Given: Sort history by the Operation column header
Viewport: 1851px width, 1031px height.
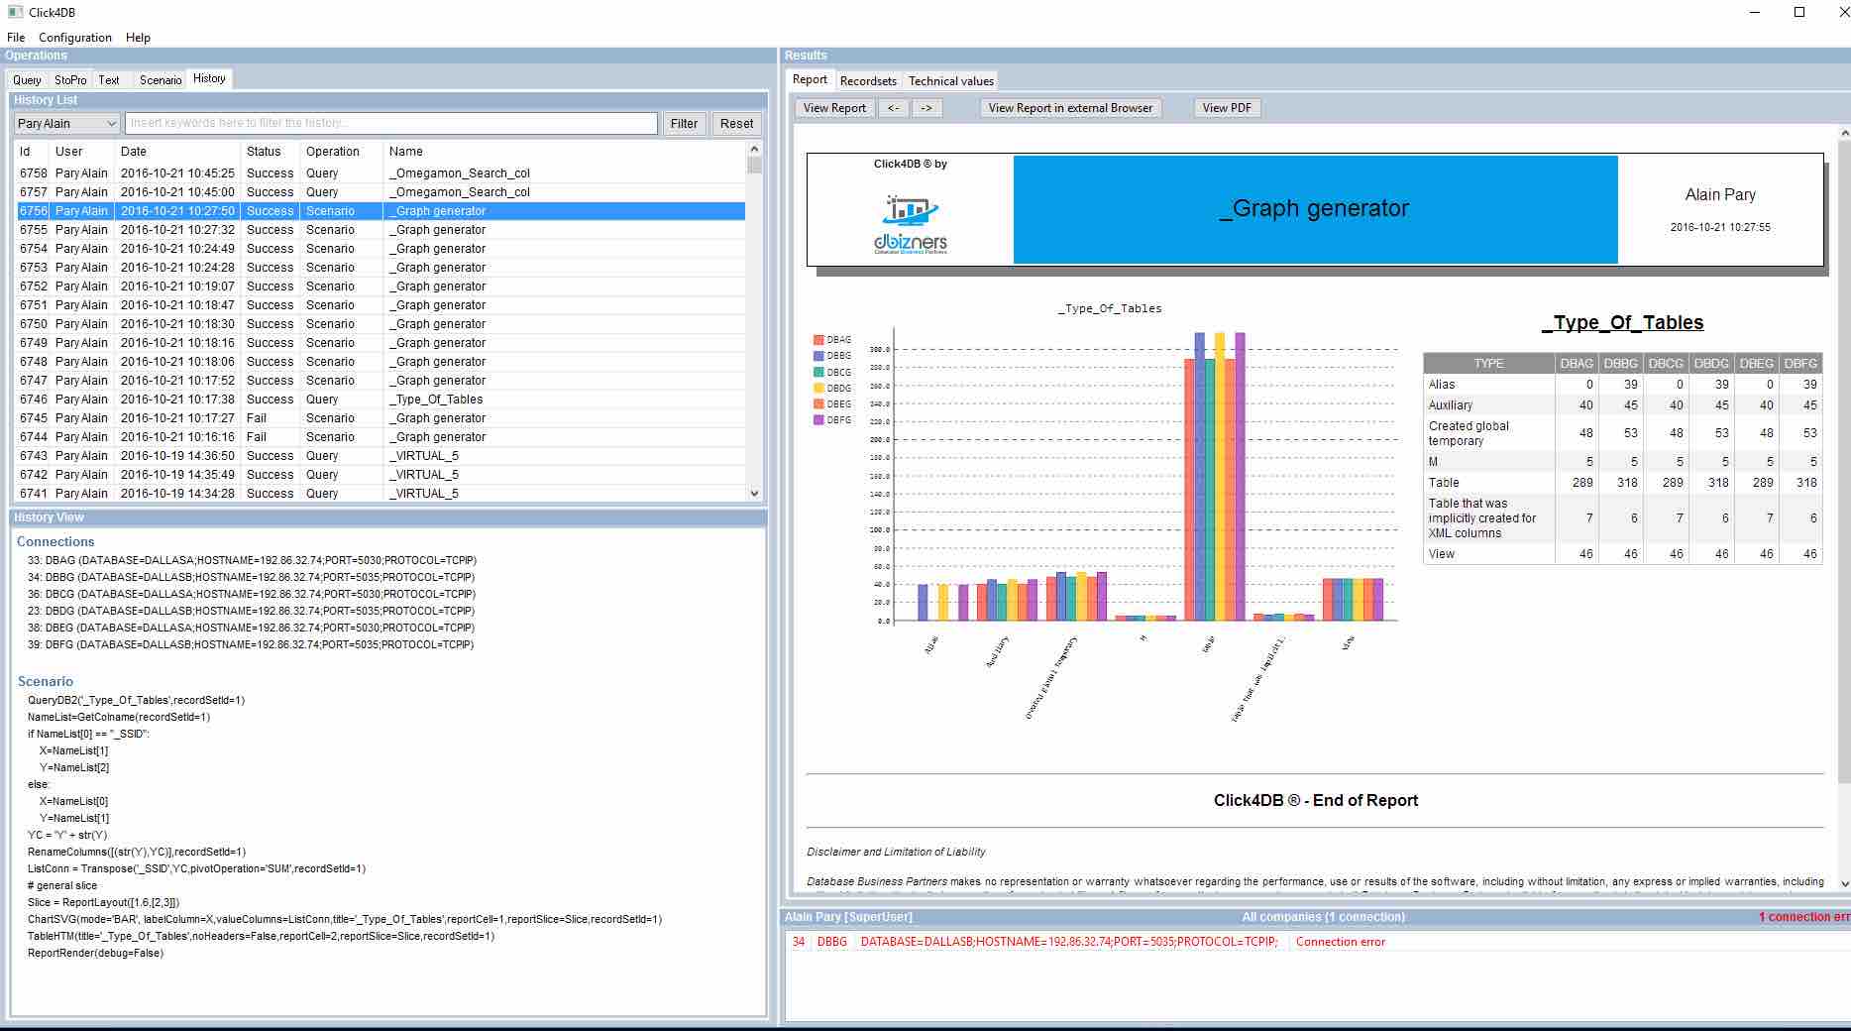Looking at the screenshot, I should (342, 152).
